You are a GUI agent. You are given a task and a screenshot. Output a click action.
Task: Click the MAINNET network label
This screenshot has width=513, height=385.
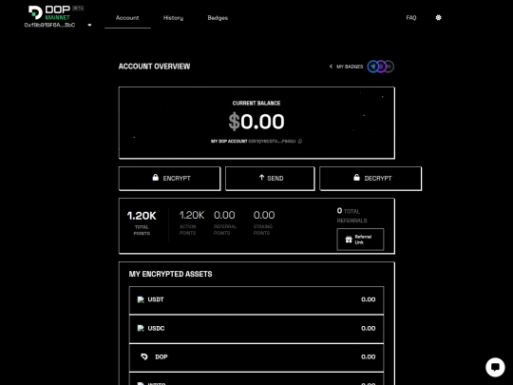click(58, 17)
